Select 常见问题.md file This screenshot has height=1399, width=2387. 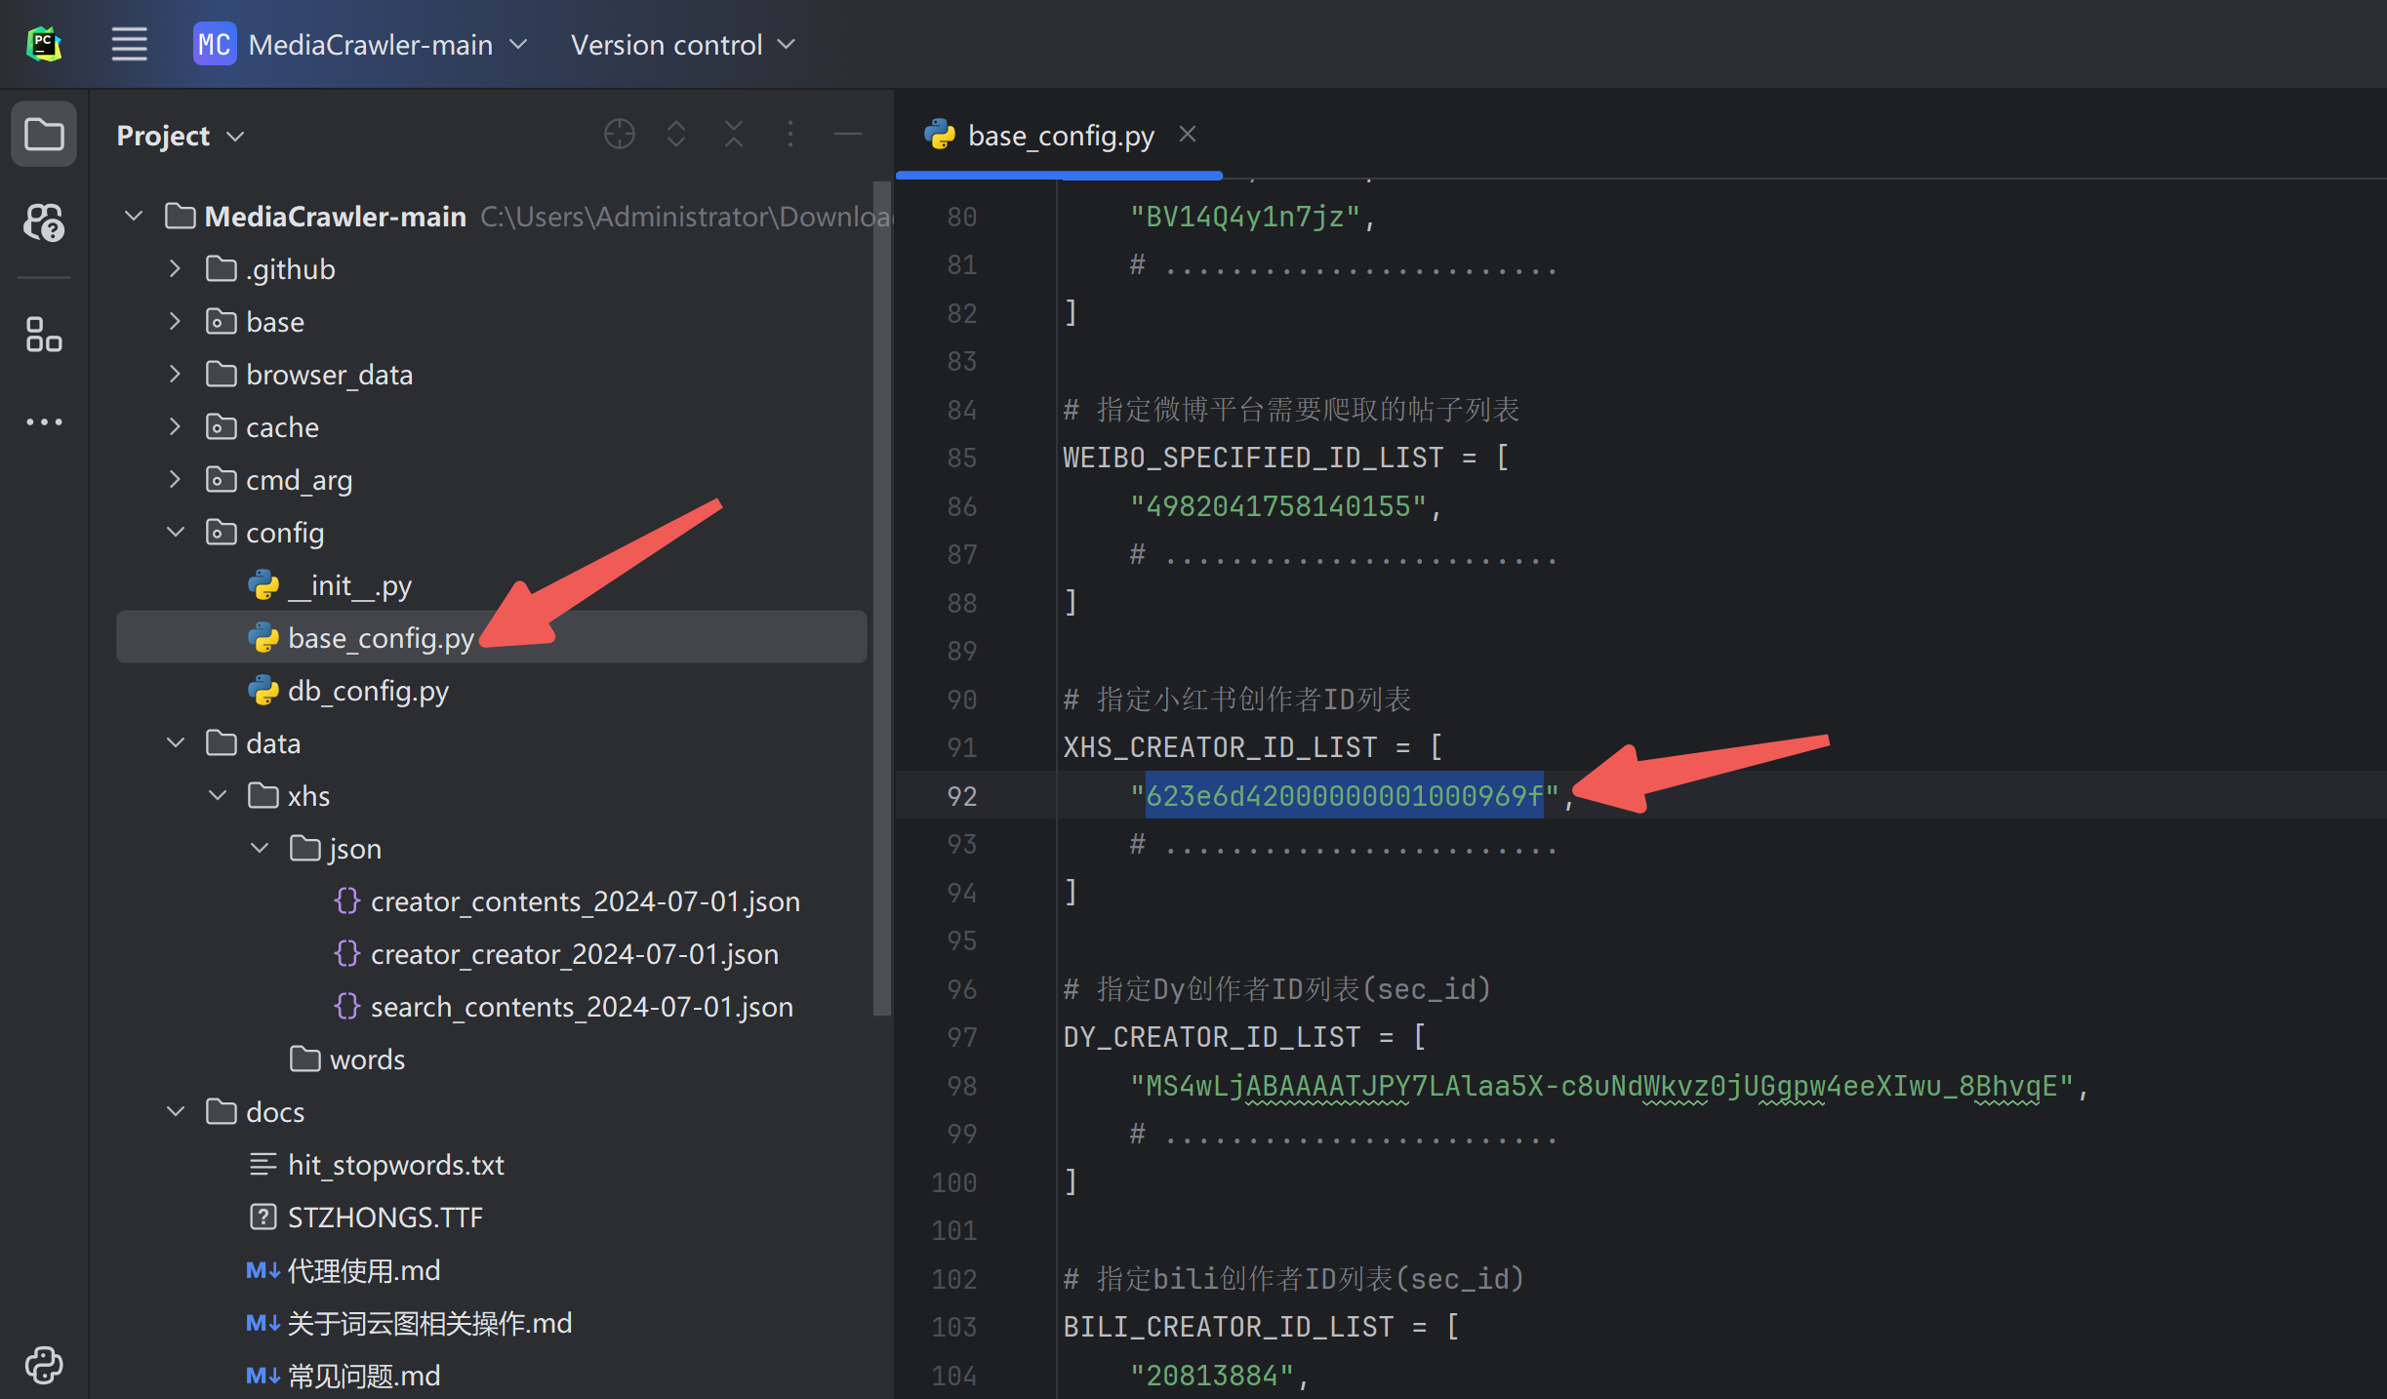coord(363,1376)
